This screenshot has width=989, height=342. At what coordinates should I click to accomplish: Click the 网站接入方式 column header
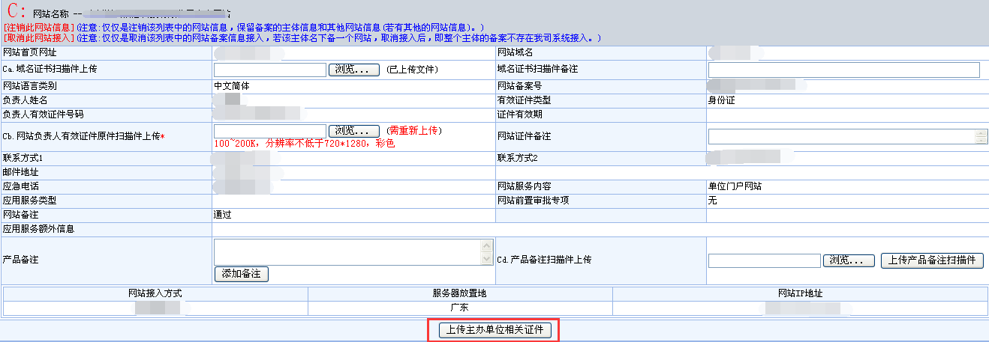(x=155, y=293)
